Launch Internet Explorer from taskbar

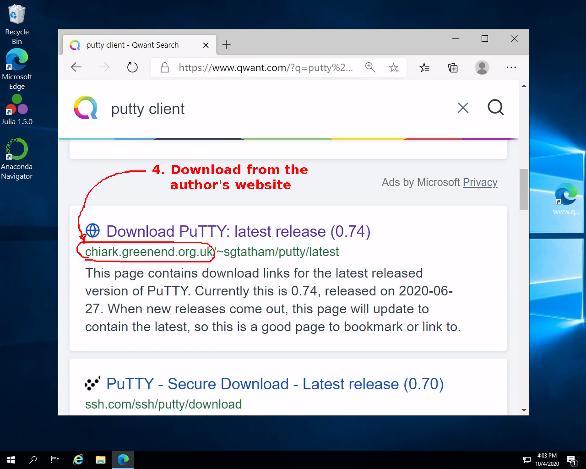[x=78, y=460]
